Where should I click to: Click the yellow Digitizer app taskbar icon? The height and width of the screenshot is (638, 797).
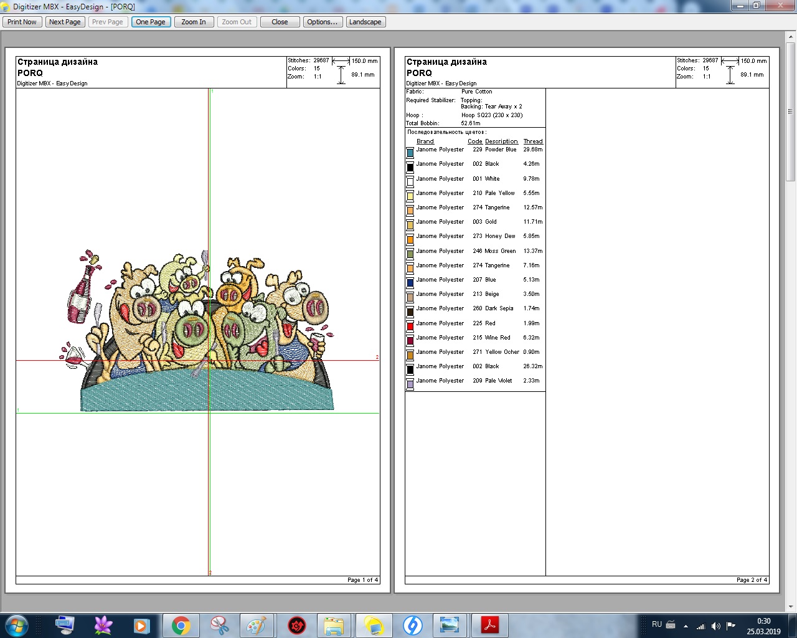pos(374,625)
